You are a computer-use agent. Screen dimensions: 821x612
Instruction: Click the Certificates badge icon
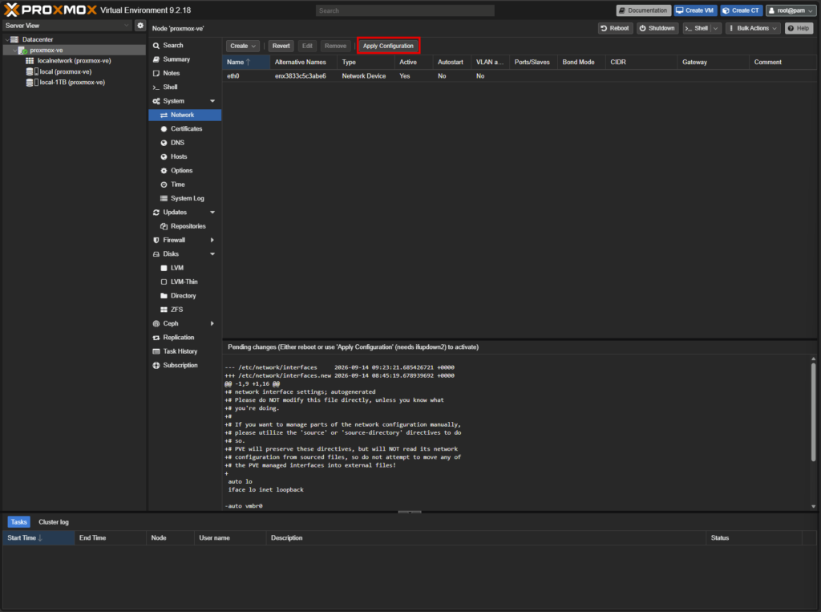click(164, 129)
